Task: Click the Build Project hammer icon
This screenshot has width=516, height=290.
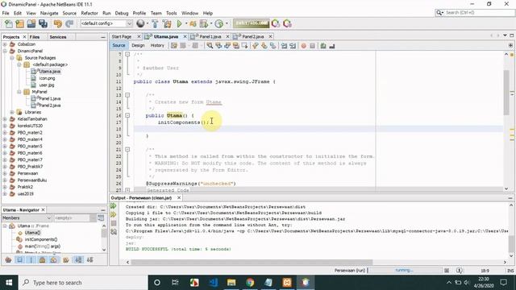Action: pos(155,23)
